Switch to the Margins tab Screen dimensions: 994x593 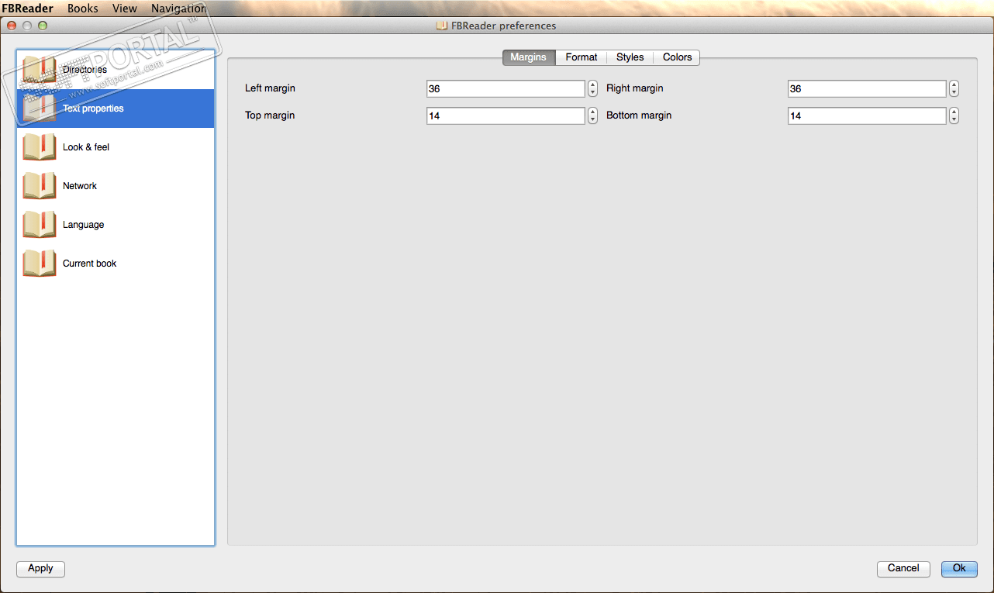[x=529, y=57]
